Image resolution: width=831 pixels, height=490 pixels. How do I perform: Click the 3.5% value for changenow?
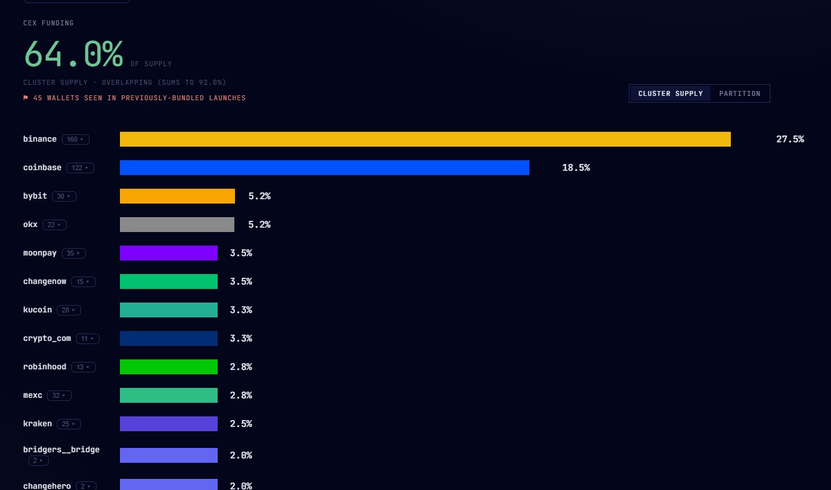(x=241, y=282)
